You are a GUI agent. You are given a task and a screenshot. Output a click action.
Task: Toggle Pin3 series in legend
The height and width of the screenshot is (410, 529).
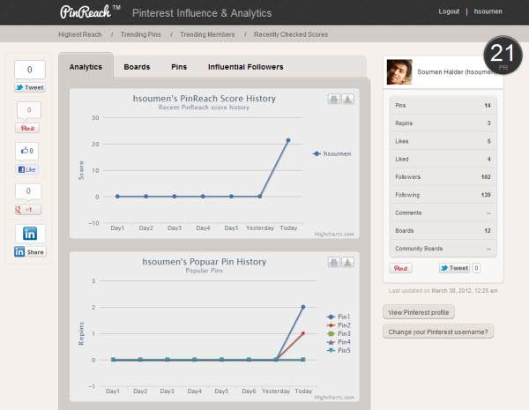[339, 333]
